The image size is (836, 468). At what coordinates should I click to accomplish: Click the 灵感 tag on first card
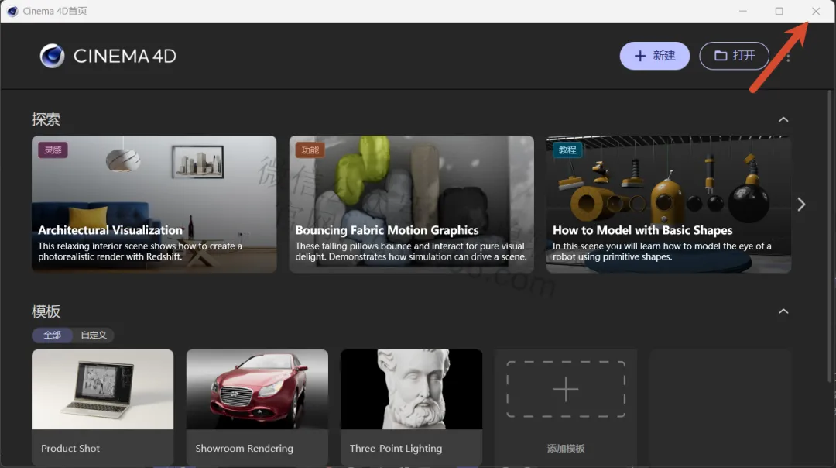(53, 150)
